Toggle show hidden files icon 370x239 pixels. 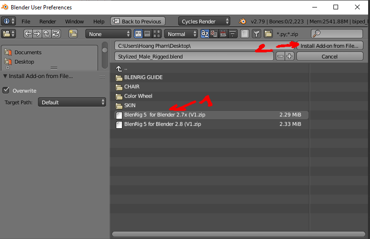245,34
